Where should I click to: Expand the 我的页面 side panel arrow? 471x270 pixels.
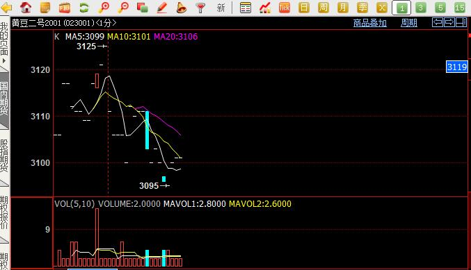(x=4, y=60)
